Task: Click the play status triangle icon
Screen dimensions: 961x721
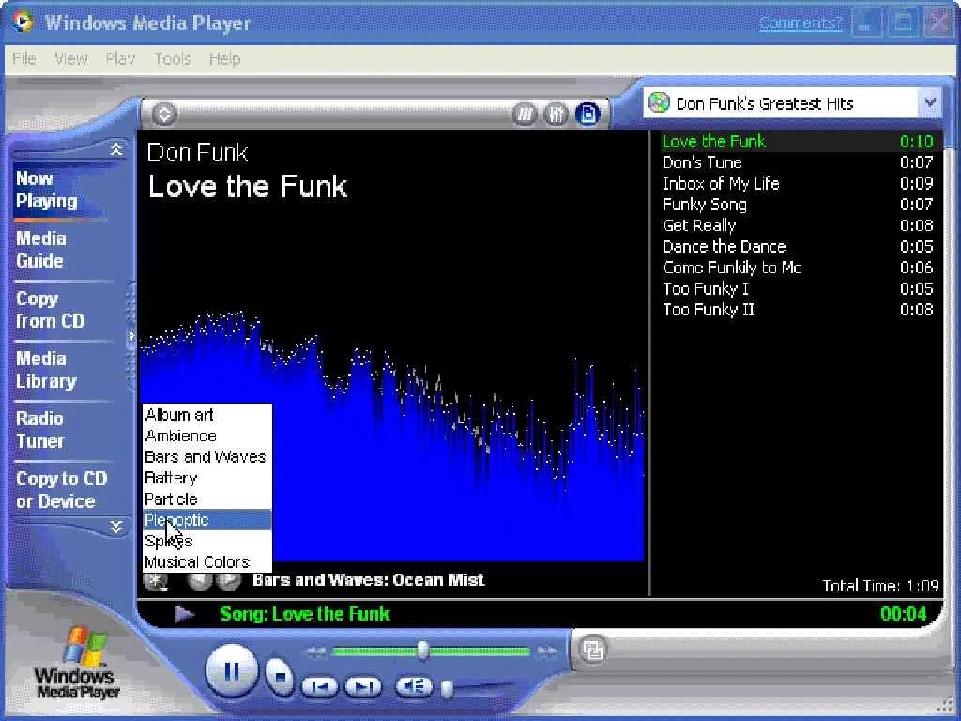Action: tap(185, 614)
